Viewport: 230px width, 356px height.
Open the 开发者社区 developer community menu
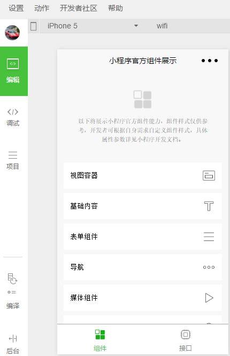coord(79,9)
